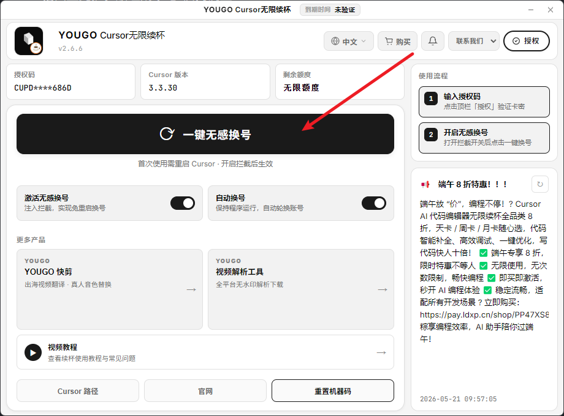Toggle the 激活无感换号 switch
Image resolution: width=564 pixels, height=416 pixels.
tap(183, 203)
